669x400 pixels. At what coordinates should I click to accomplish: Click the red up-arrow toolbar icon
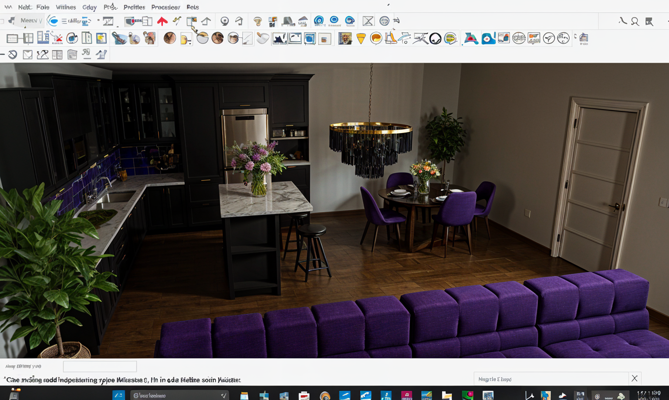point(162,21)
